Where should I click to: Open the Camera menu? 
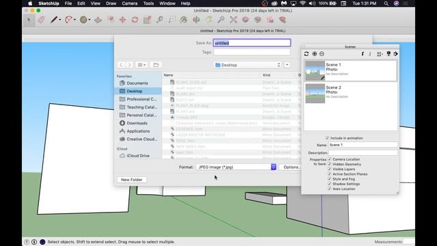pos(130,3)
